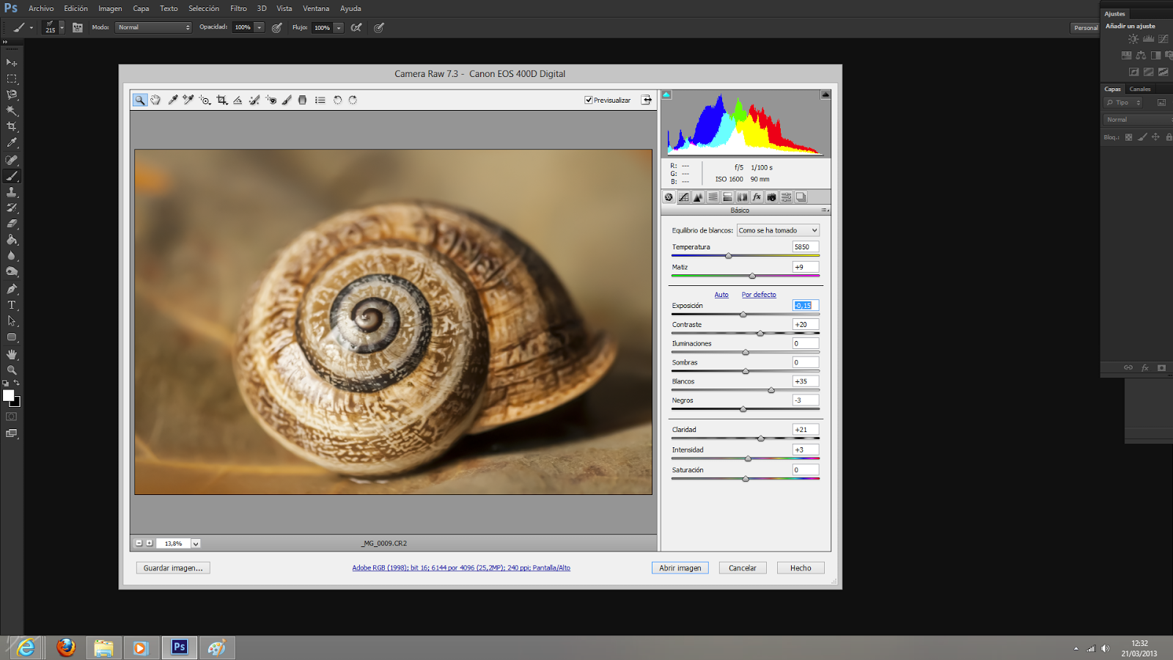Open the tool preset picker arrow
The width and height of the screenshot is (1173, 660).
(x=31, y=27)
